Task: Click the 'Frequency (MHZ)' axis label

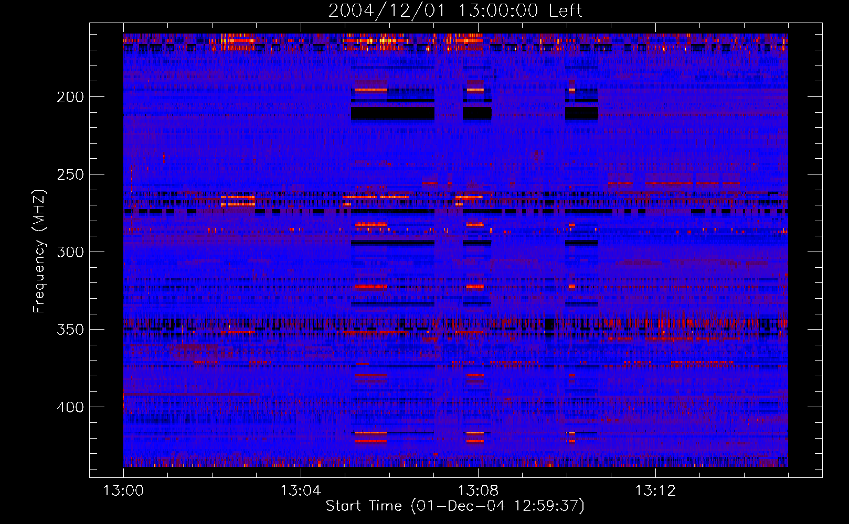Action: point(39,251)
